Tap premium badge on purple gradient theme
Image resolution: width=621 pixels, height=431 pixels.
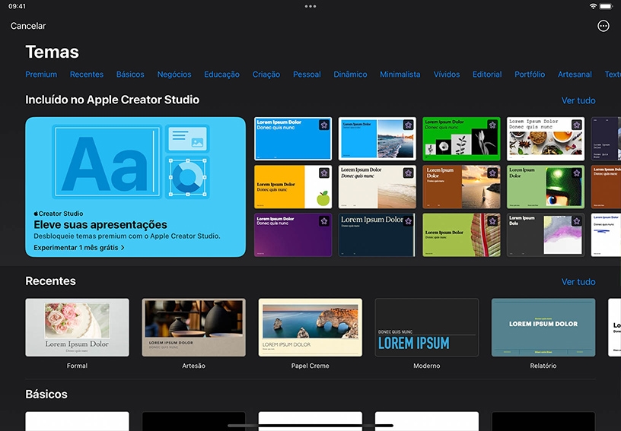point(324,221)
